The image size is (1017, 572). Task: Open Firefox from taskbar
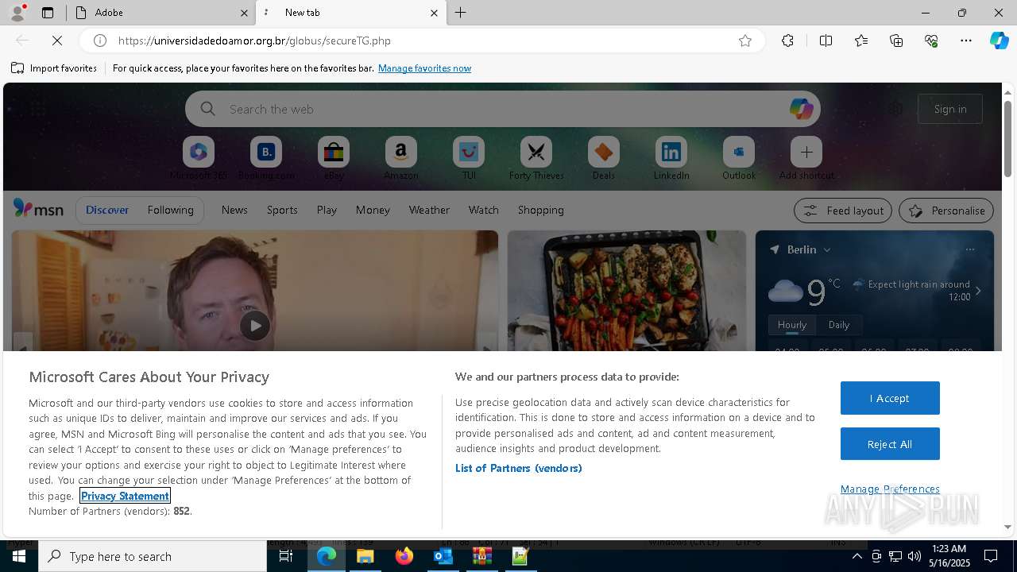pos(404,556)
